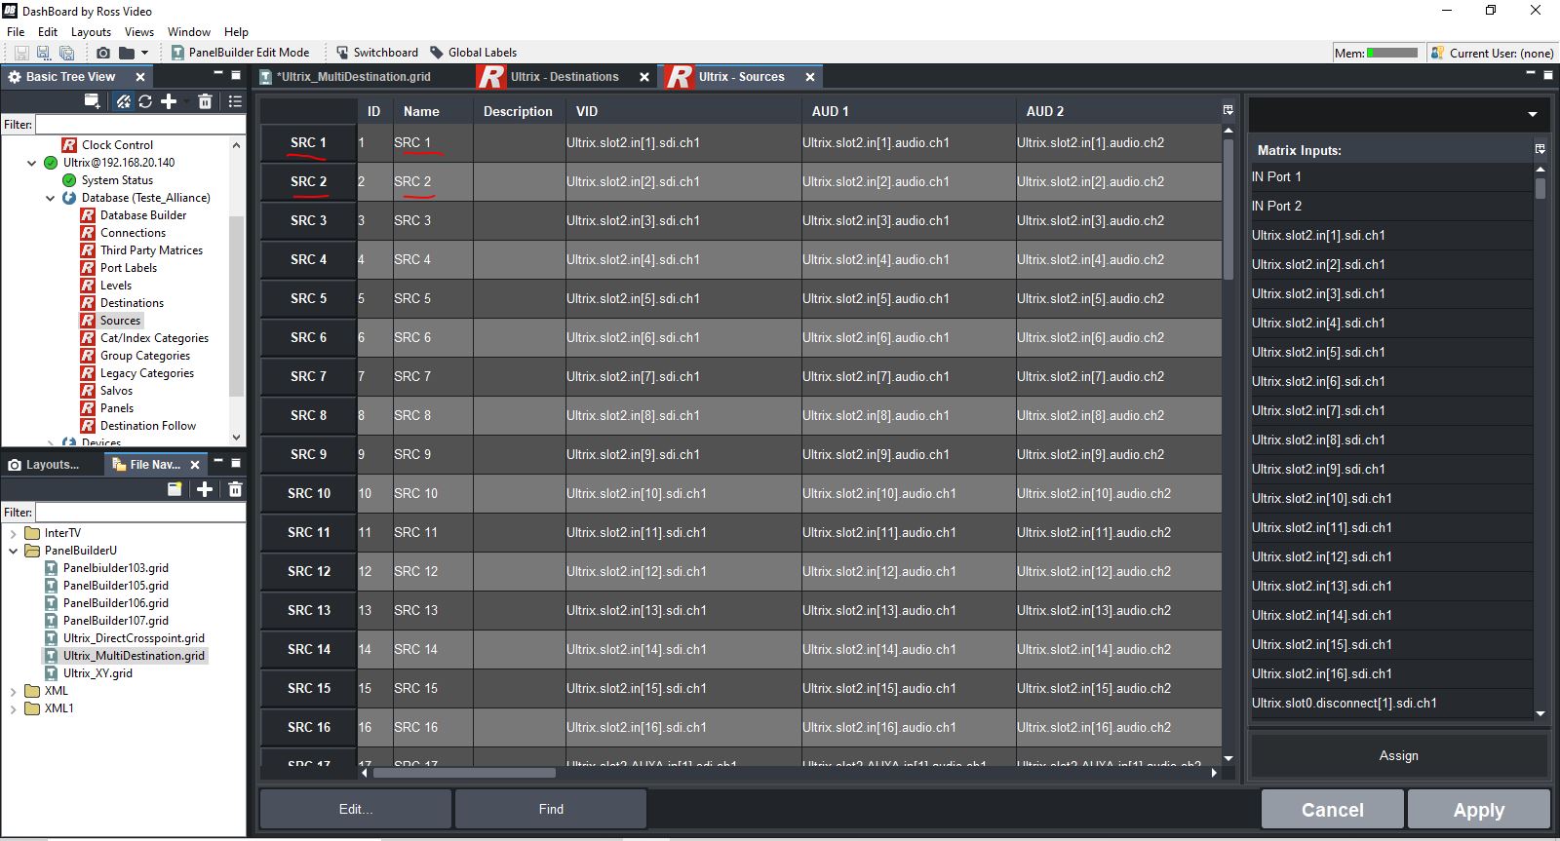Close the Ultrix - Destinations tab

point(644,77)
